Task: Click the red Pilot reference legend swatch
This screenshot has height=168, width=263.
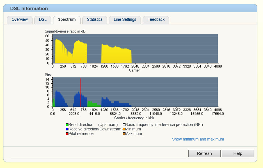Action: pyautogui.click(x=67, y=134)
